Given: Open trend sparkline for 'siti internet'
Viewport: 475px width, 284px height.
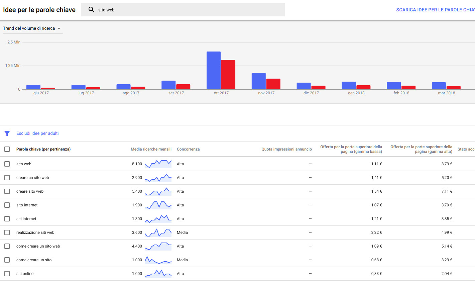Looking at the screenshot, I should tap(158, 219).
